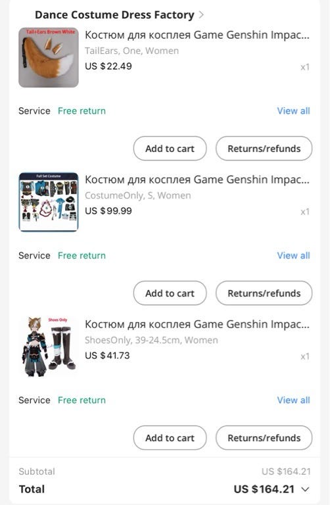Open the TailEars product title
330x505 pixels.
[197, 35]
